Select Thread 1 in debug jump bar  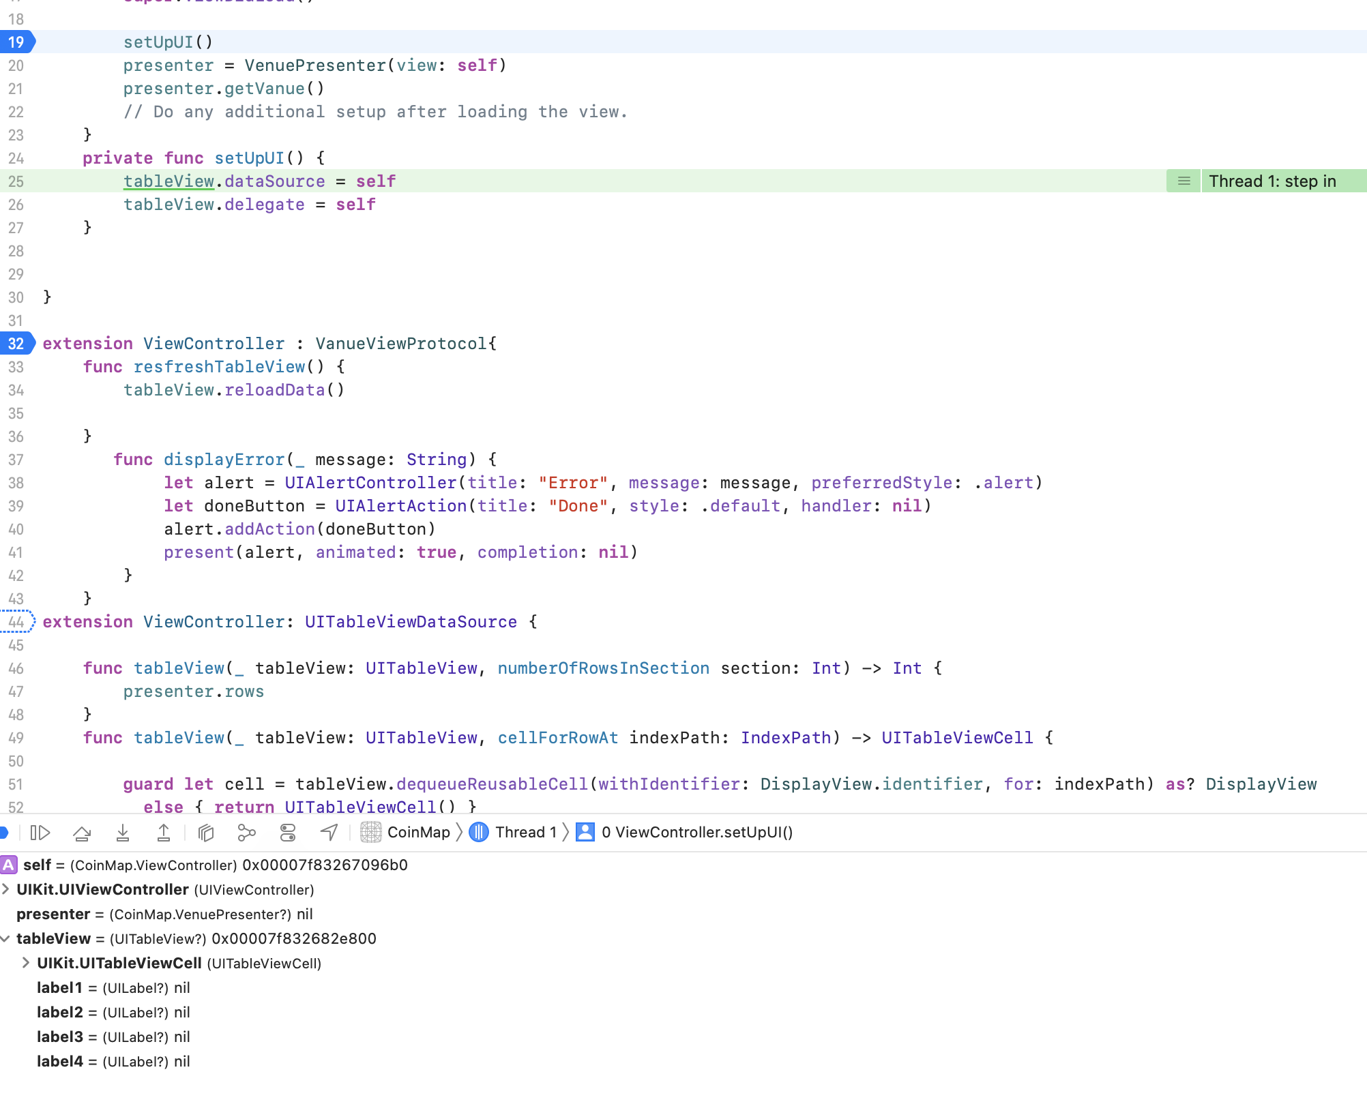(513, 832)
